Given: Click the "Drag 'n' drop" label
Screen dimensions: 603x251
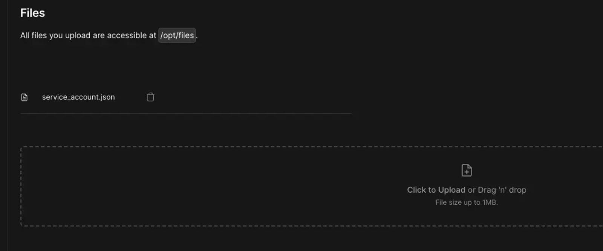Looking at the screenshot, I should pyautogui.click(x=502, y=190).
